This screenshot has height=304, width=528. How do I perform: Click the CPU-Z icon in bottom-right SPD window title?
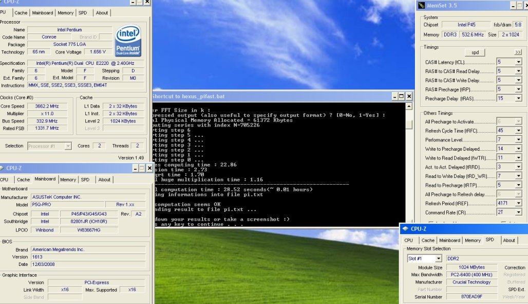(405, 229)
